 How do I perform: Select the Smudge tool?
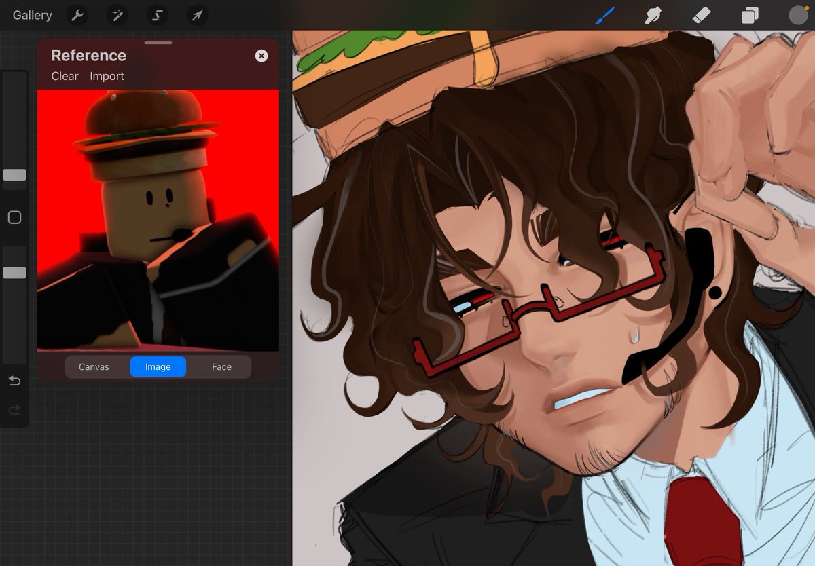click(653, 15)
